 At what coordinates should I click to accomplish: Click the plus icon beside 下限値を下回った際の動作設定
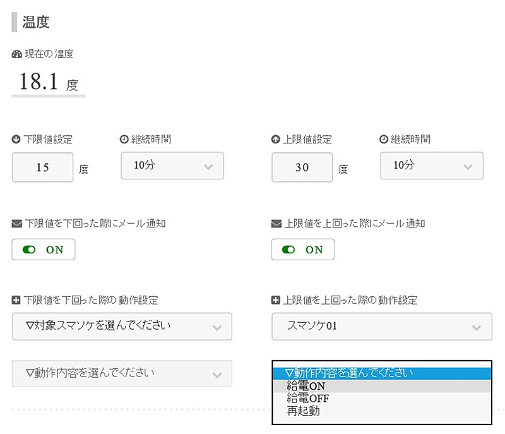(x=16, y=301)
